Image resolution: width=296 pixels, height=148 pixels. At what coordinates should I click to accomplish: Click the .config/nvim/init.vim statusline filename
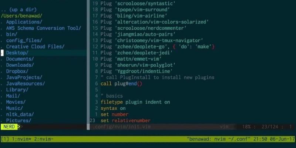point(122,127)
